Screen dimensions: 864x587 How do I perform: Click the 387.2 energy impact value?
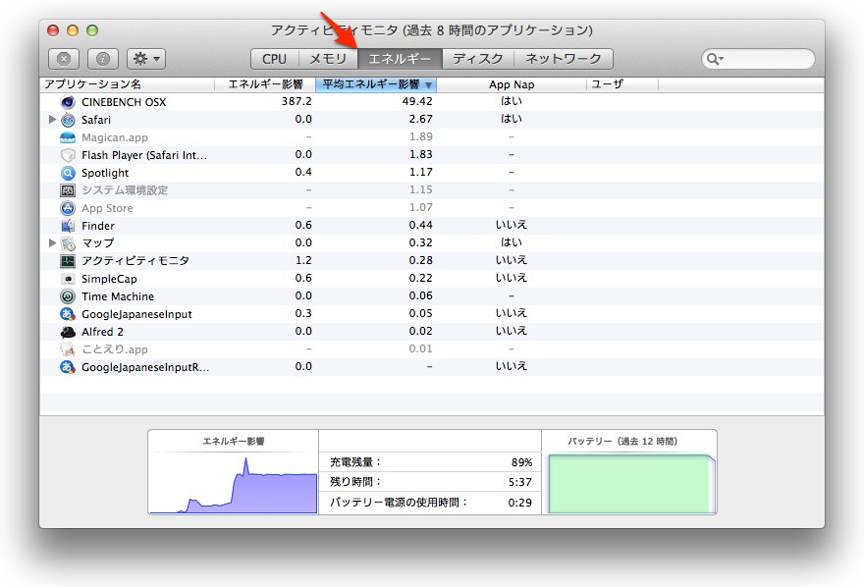(x=297, y=101)
